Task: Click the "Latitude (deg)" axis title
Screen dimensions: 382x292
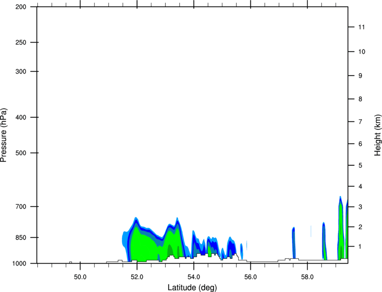Action: pos(192,288)
